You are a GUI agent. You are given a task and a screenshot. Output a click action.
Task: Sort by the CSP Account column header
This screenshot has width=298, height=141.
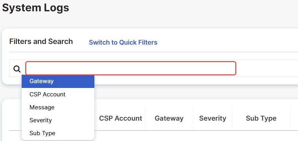coord(121,118)
